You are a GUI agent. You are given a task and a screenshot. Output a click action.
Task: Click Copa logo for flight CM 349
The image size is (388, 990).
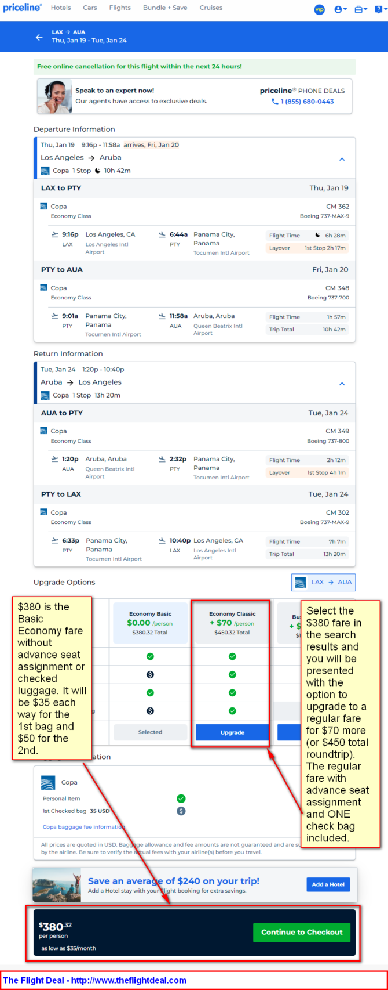tap(43, 431)
